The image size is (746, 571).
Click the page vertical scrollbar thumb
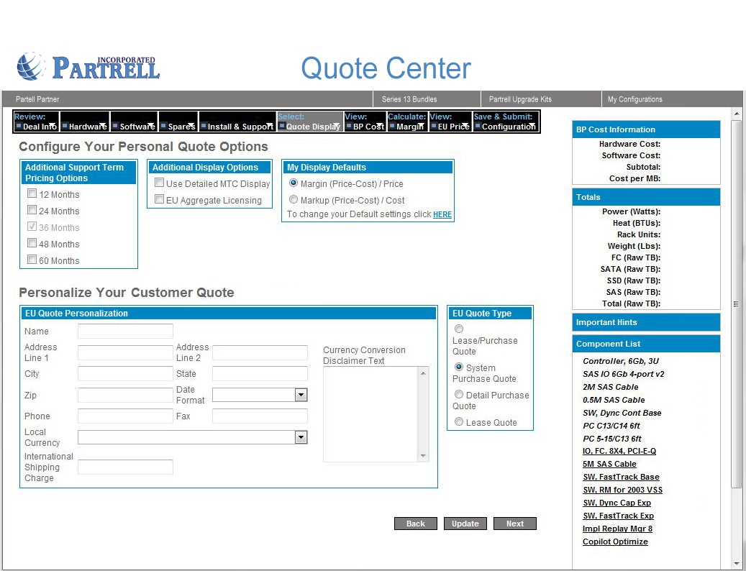click(737, 303)
